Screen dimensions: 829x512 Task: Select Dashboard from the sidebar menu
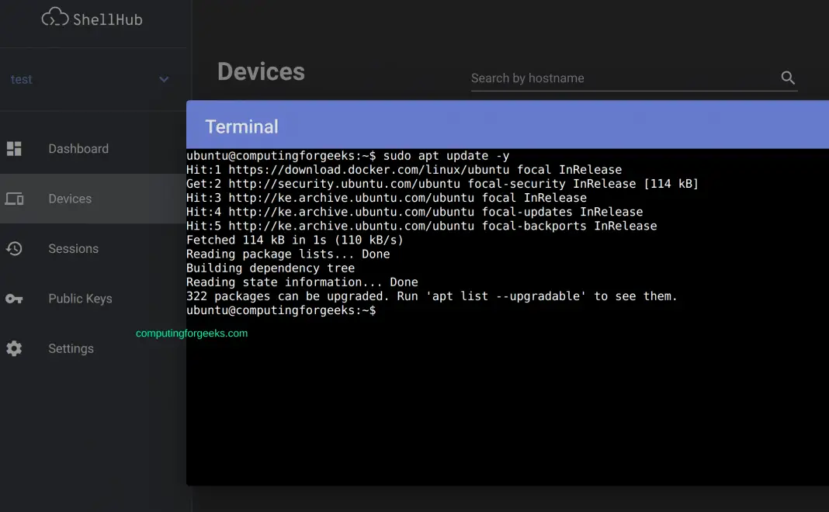pos(78,148)
